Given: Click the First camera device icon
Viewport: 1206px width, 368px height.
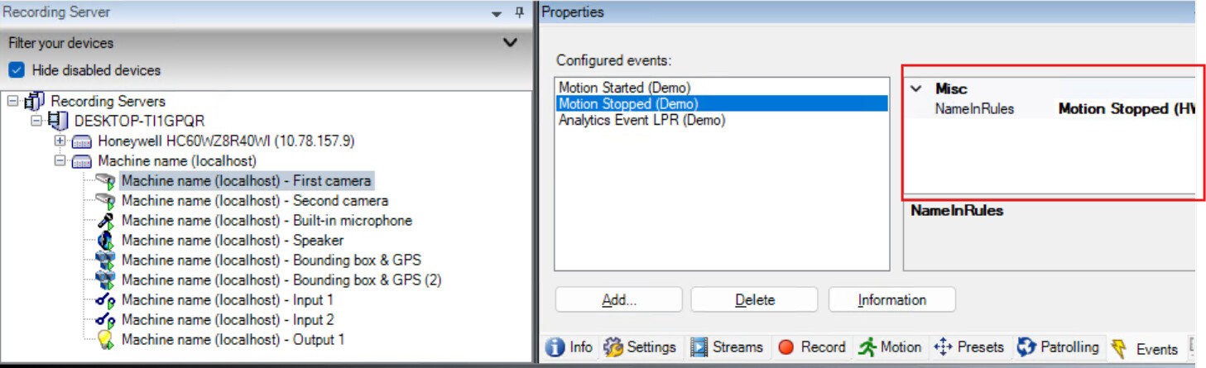Looking at the screenshot, I should [x=105, y=180].
